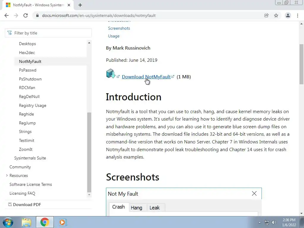304x228 pixels.
Task: Click the page scrollbar down arrow
Action: point(302,213)
